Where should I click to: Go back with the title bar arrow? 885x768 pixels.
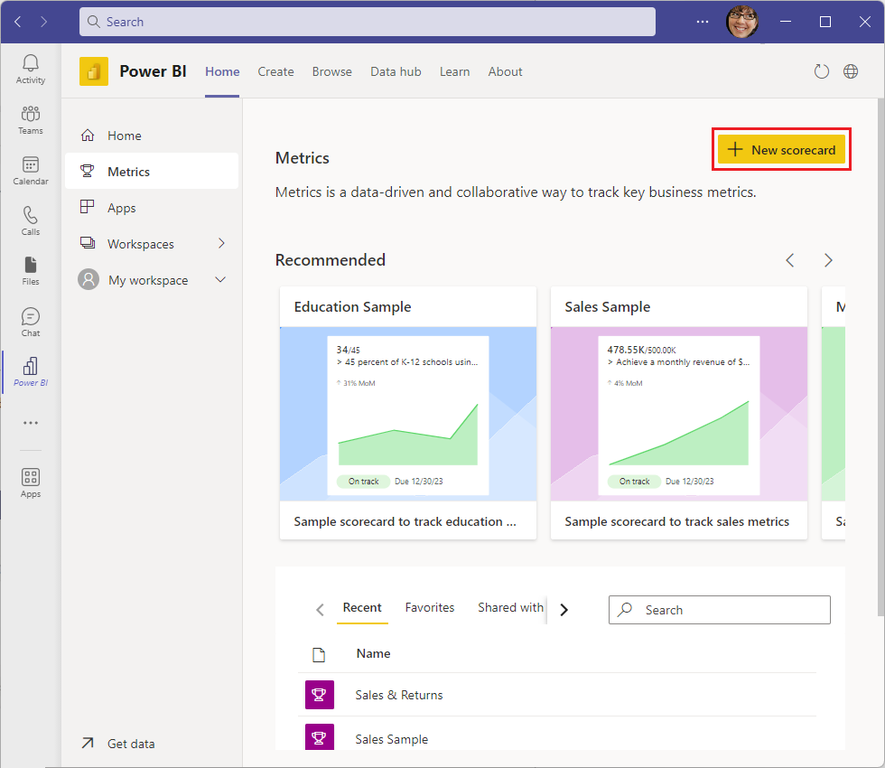pos(17,22)
